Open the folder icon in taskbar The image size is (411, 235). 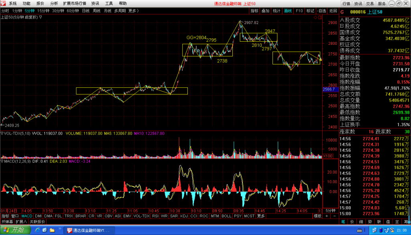[x=52, y=230]
